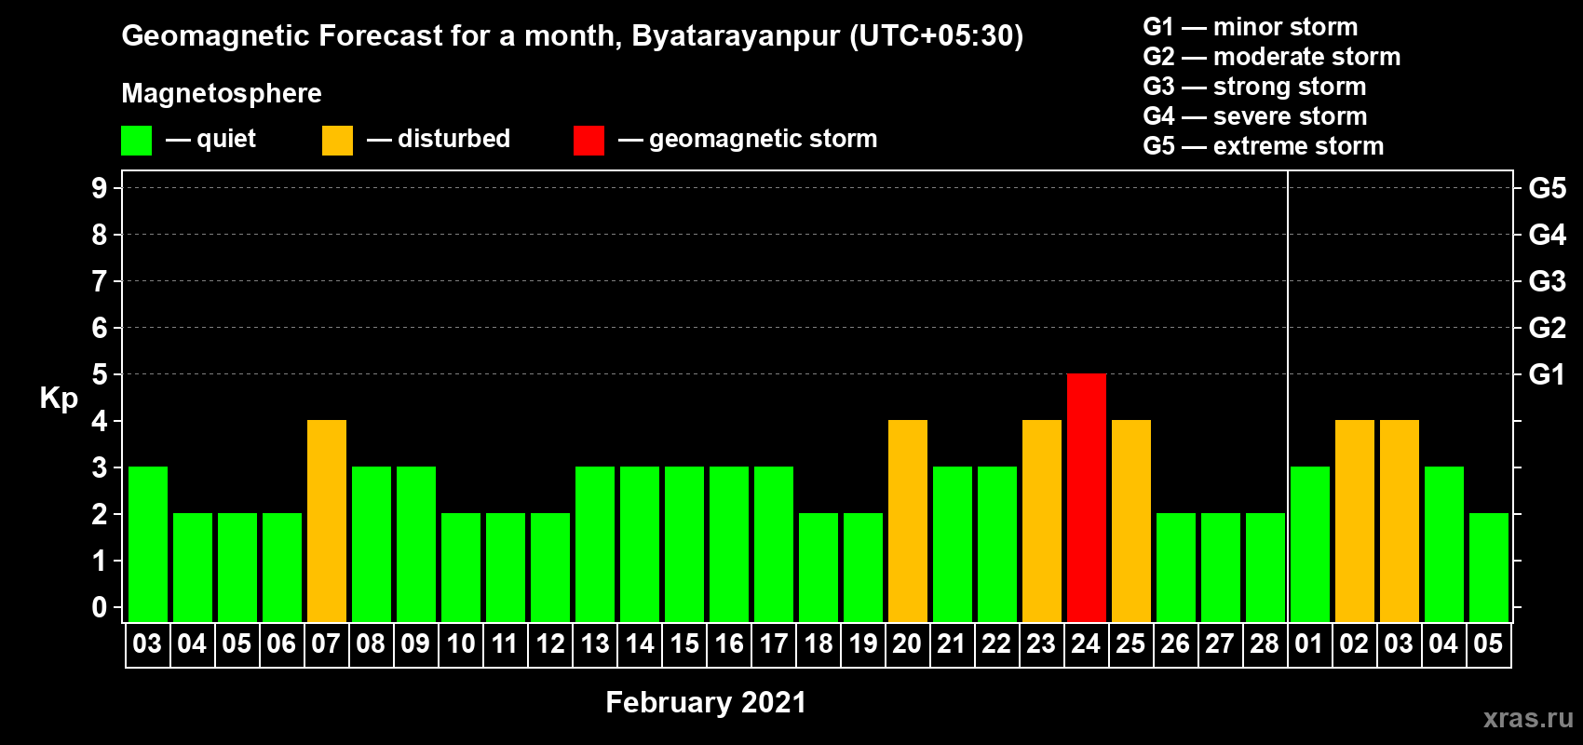This screenshot has height=745, width=1583.
Task: Select the orange bar for February 07
Action: tap(327, 521)
